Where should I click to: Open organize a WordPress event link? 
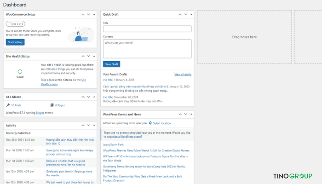(124, 137)
